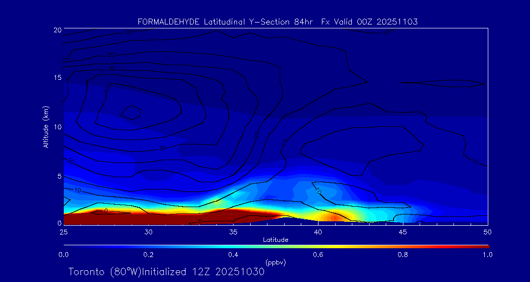The image size is (530, 282).
Task: Click the "Latitude" horizontal axis label
Action: (x=276, y=240)
